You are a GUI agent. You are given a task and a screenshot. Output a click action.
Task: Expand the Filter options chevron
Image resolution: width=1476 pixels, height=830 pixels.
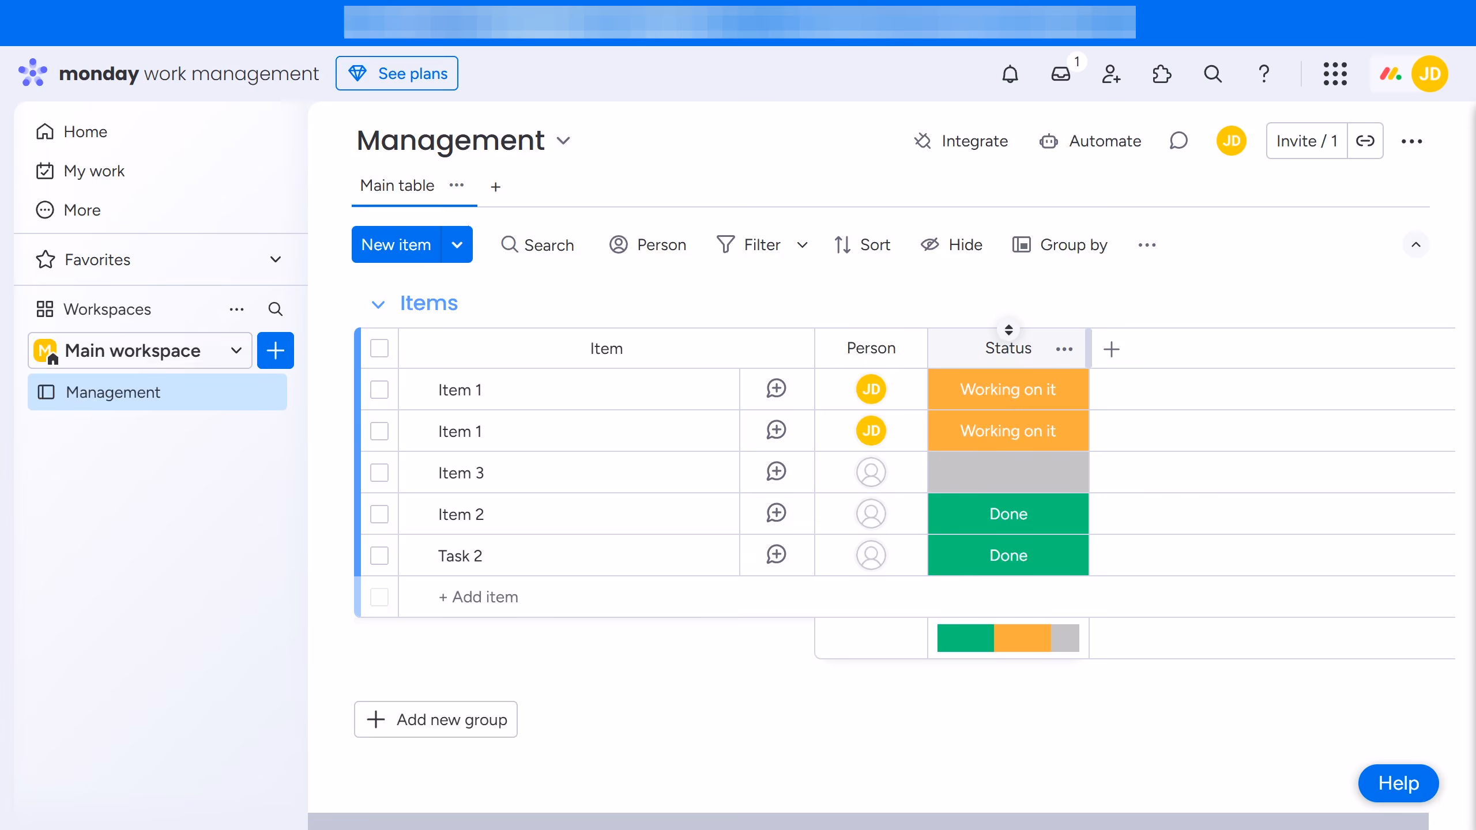(x=802, y=245)
